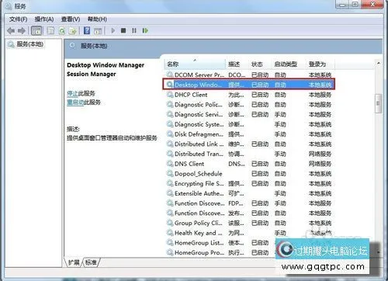Click the Back arrow toolbar icon

[x=11, y=31]
